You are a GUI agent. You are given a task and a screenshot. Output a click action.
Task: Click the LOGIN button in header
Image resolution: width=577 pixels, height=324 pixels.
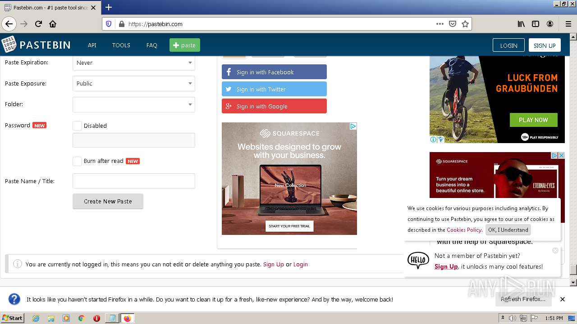click(x=508, y=45)
